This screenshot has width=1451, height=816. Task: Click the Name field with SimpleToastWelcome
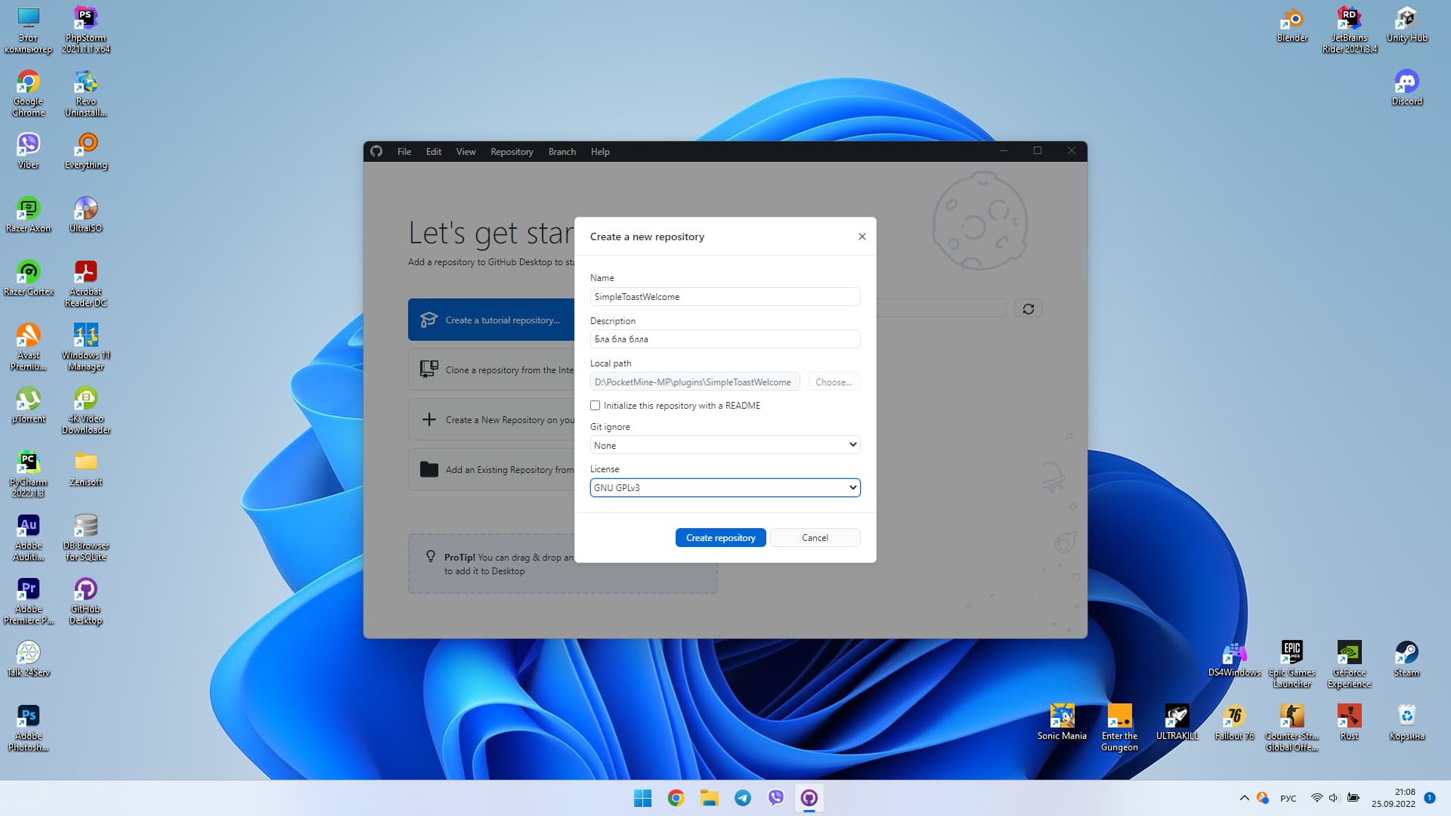point(724,297)
